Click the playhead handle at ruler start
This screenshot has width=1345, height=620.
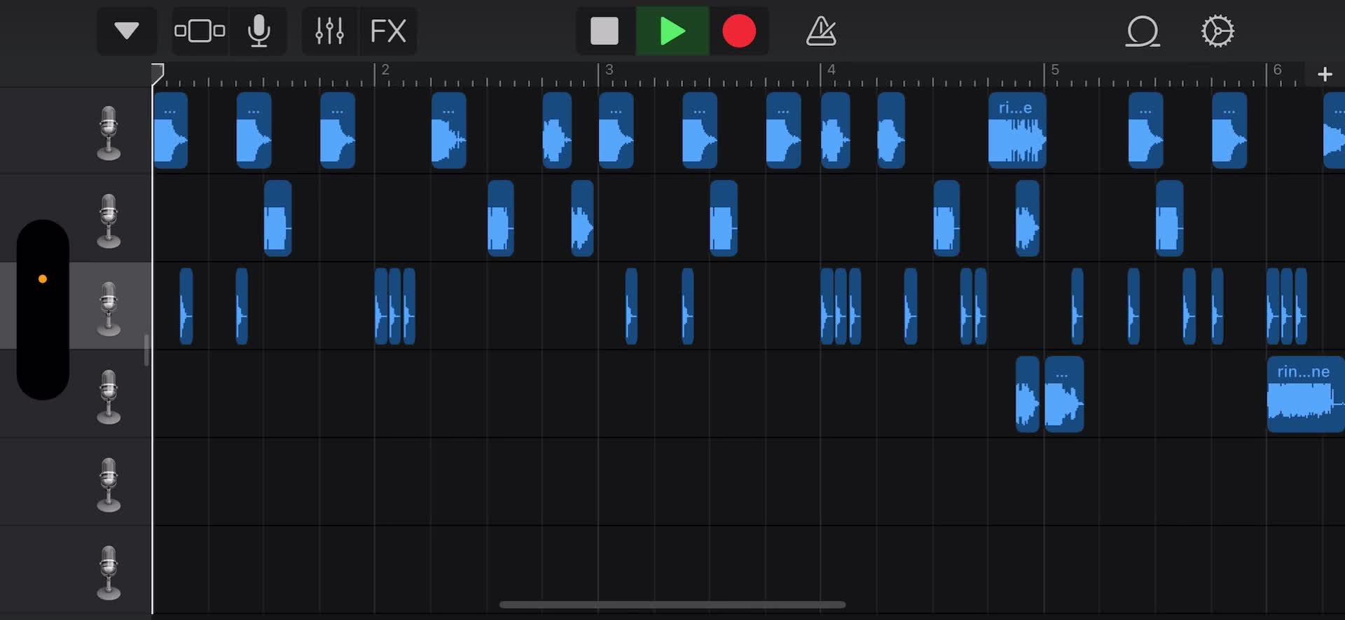coord(158,73)
